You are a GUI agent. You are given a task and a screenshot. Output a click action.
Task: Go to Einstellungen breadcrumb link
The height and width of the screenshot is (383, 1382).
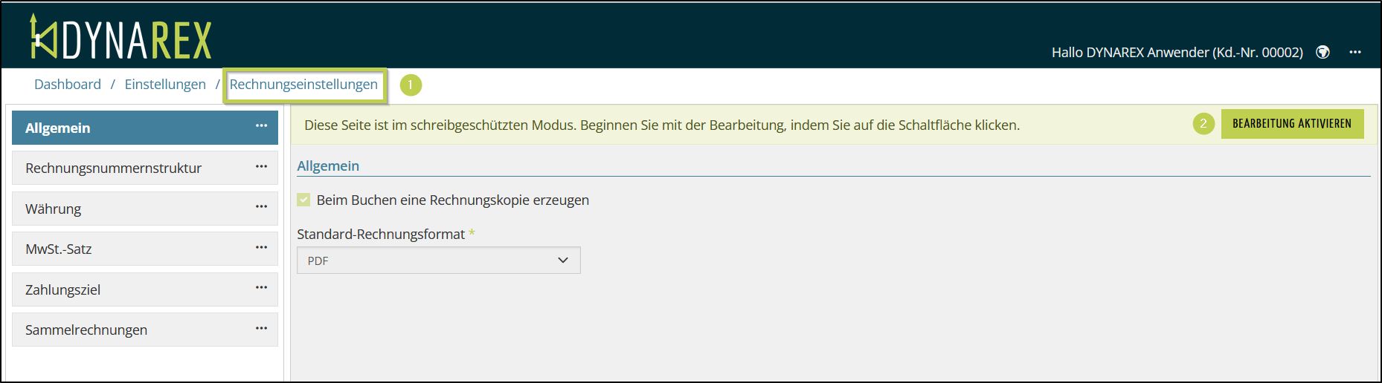pyautogui.click(x=165, y=85)
